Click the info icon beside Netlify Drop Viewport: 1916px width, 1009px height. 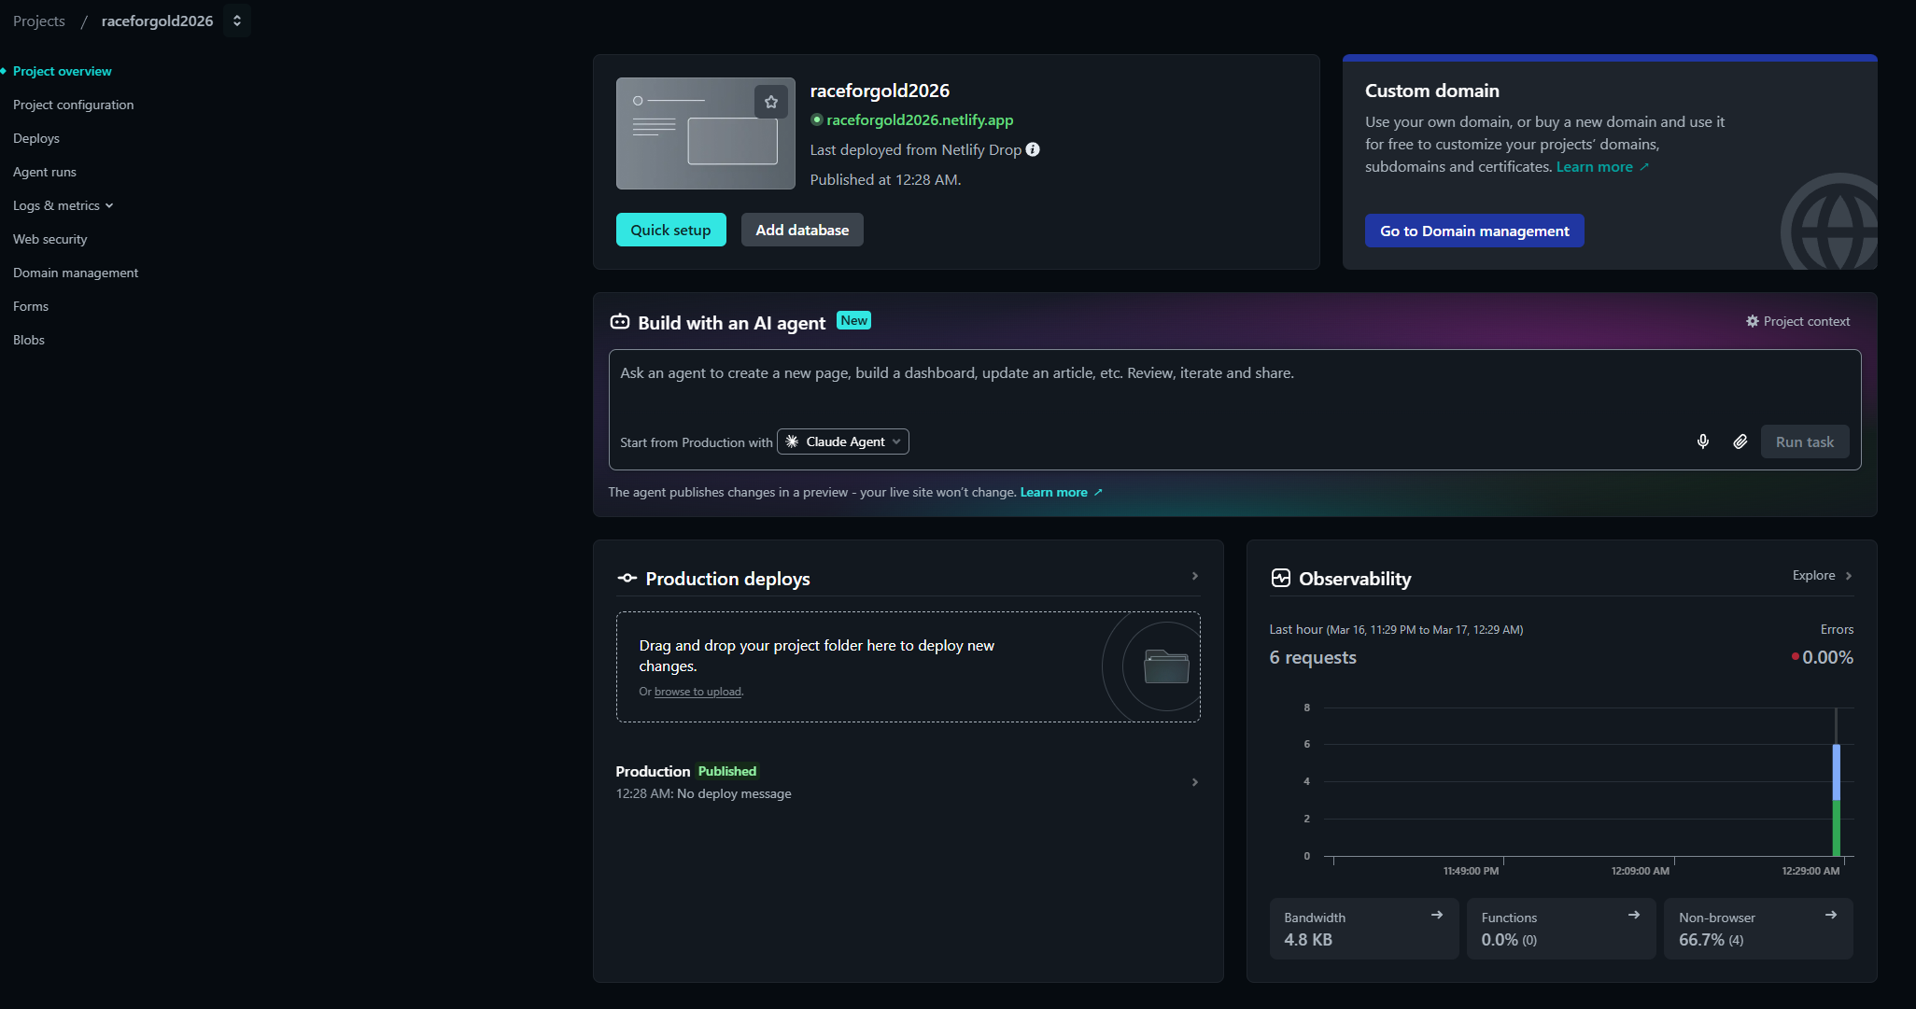pos(1033,149)
